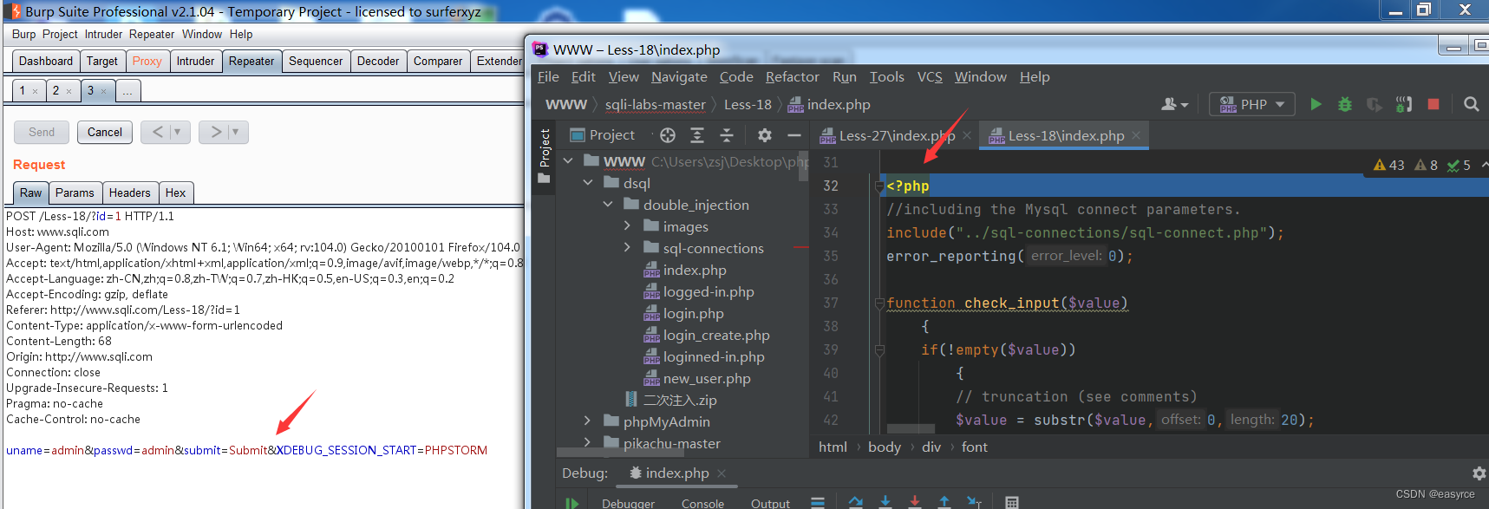The image size is (1489, 509).
Task: Start debugging with the green bug icon
Action: tap(1344, 104)
